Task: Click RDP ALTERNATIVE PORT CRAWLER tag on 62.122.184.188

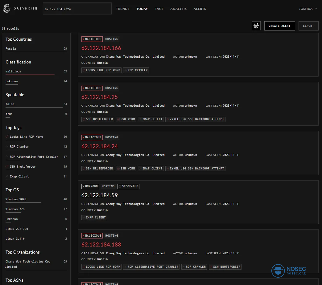Action: tap(151, 267)
